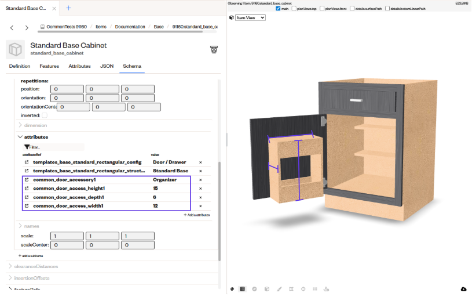Click the 3D cube icon in bottom toolbar
Screen dimensions: 472x300
click(x=267, y=289)
